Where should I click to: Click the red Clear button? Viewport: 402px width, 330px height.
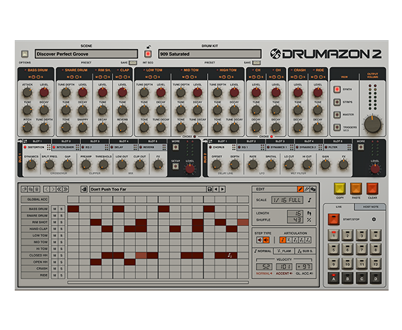[x=373, y=189]
